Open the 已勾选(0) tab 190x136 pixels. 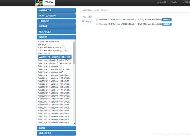[x=87, y=22]
